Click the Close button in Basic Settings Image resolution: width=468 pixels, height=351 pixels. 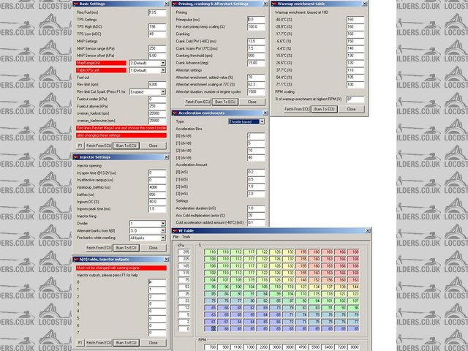point(153,146)
